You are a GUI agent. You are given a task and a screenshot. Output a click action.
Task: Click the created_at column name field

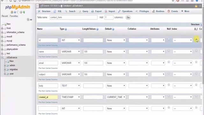pos(48,97)
